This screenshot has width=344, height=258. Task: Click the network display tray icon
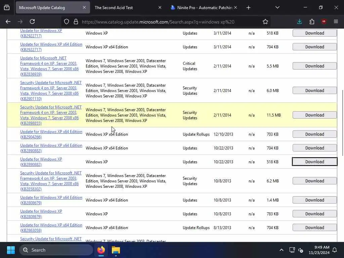point(292,250)
